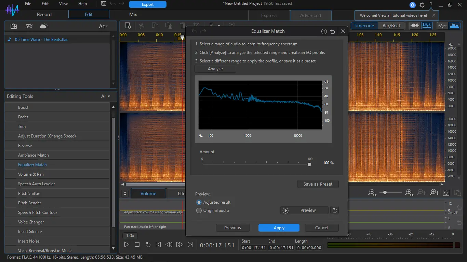Save project using the floppy disk icon
Viewport: 467px width, 262px height.
(x=104, y=4)
